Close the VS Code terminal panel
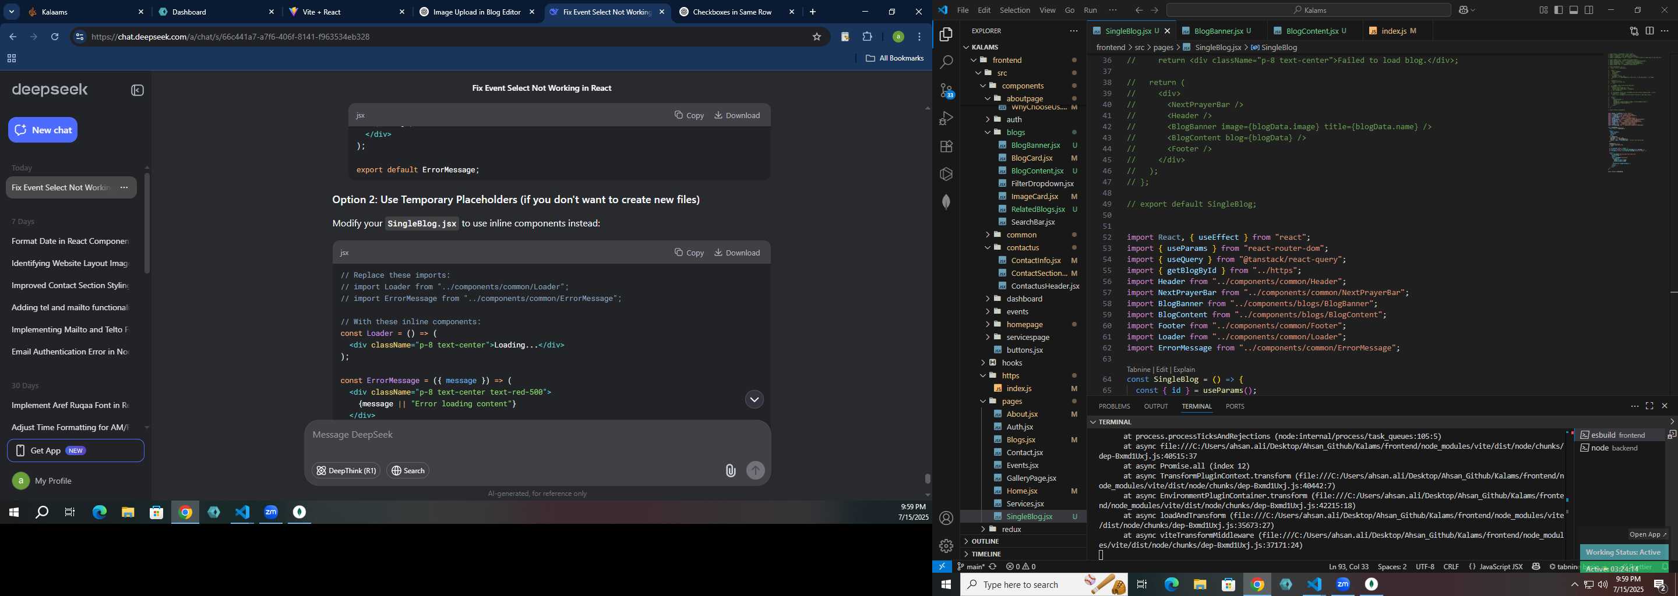Viewport: 1678px width, 596px height. [1665, 406]
